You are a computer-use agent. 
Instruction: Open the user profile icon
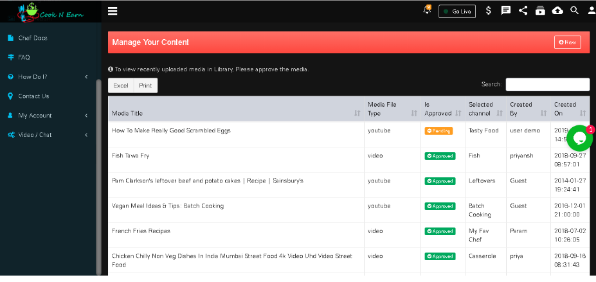[x=591, y=11]
